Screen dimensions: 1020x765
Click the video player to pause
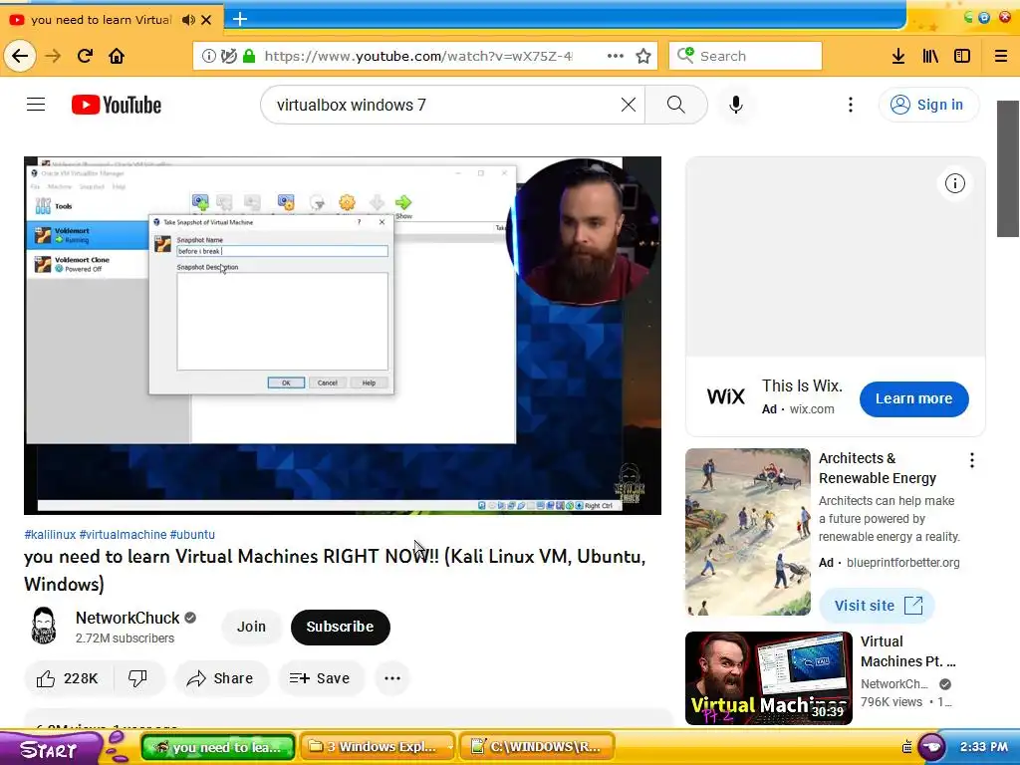tap(343, 335)
